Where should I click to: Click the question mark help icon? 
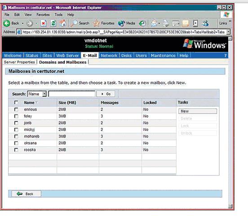[x=226, y=56]
